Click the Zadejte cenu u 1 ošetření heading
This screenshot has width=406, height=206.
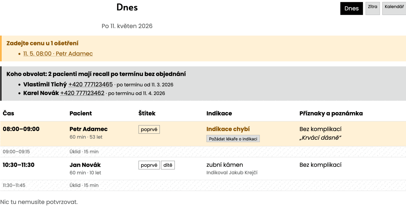click(x=42, y=43)
